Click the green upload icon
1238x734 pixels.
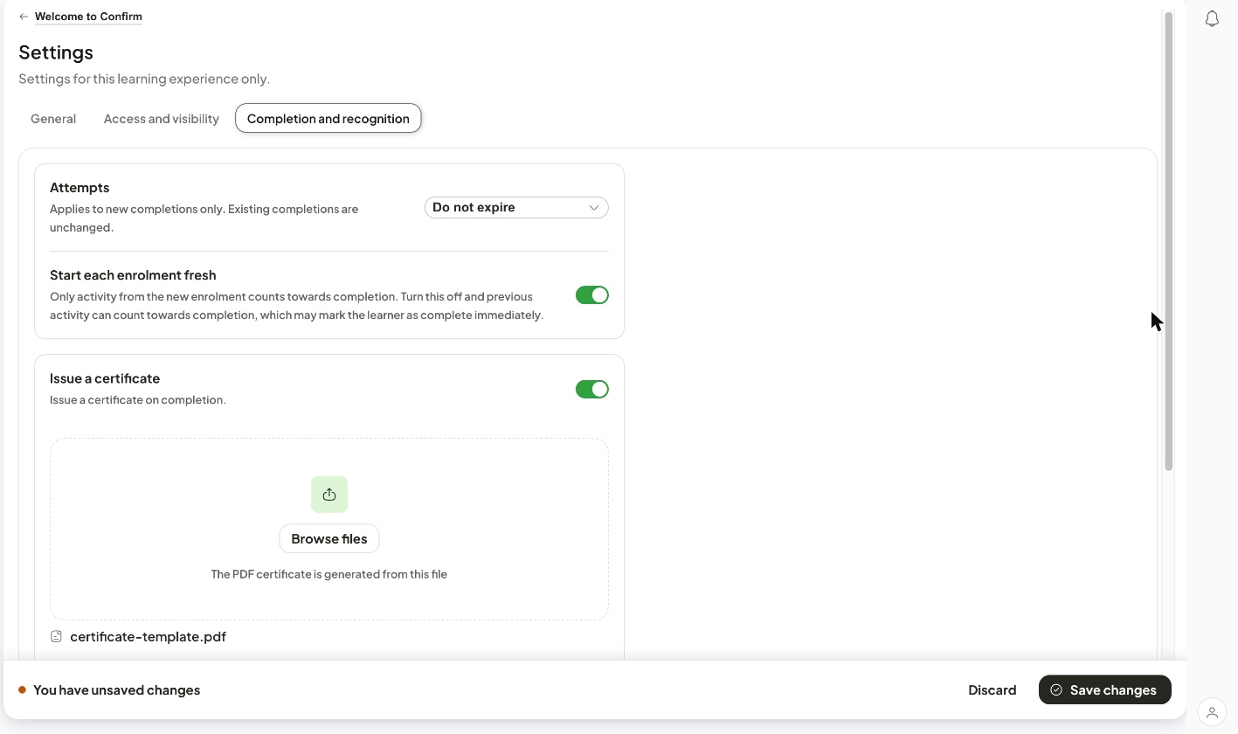click(x=329, y=495)
